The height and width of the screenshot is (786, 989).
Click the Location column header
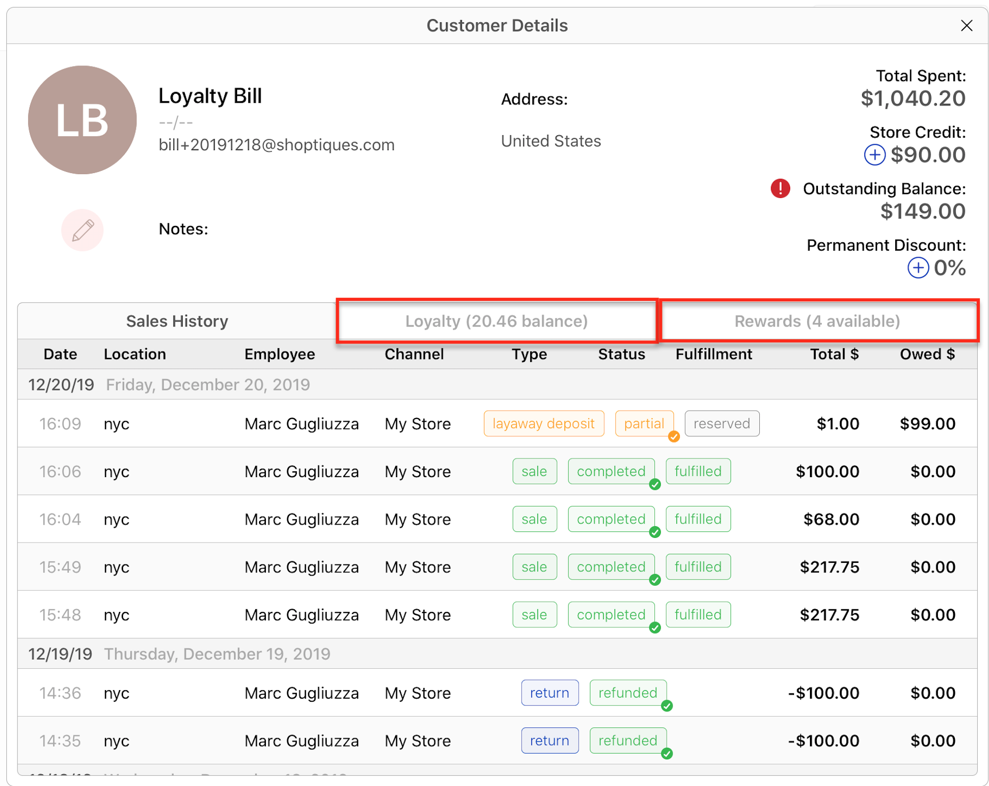[135, 354]
